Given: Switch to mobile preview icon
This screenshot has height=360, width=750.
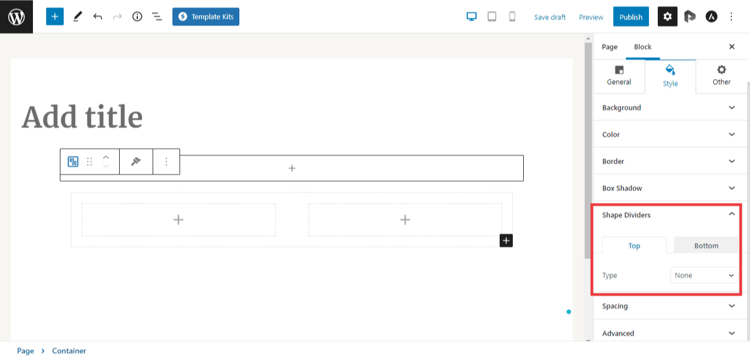Looking at the screenshot, I should [512, 16].
